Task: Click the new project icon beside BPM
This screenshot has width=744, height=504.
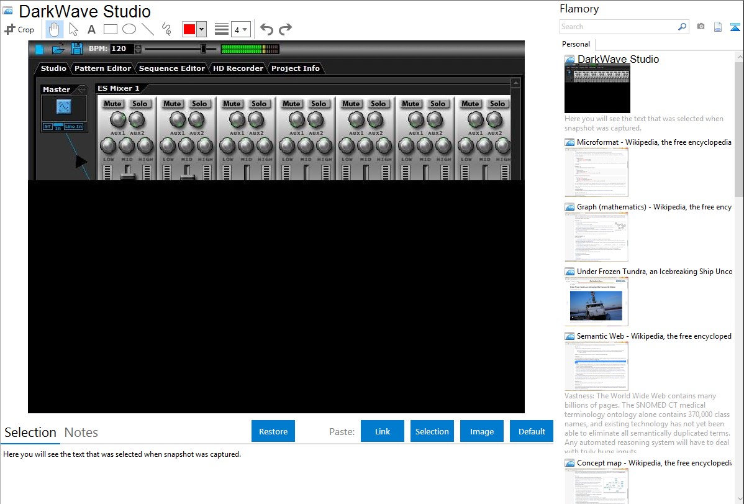Action: pos(39,48)
